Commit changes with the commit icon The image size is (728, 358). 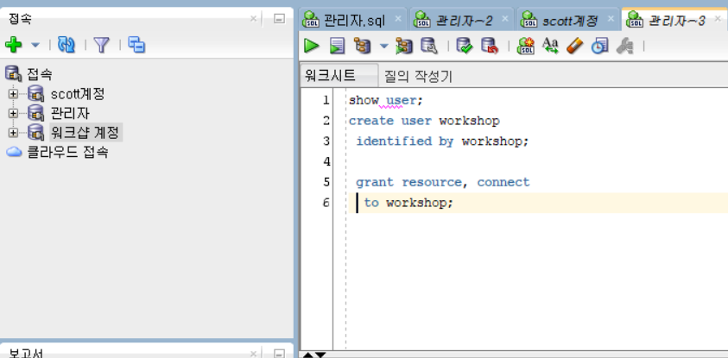(465, 46)
